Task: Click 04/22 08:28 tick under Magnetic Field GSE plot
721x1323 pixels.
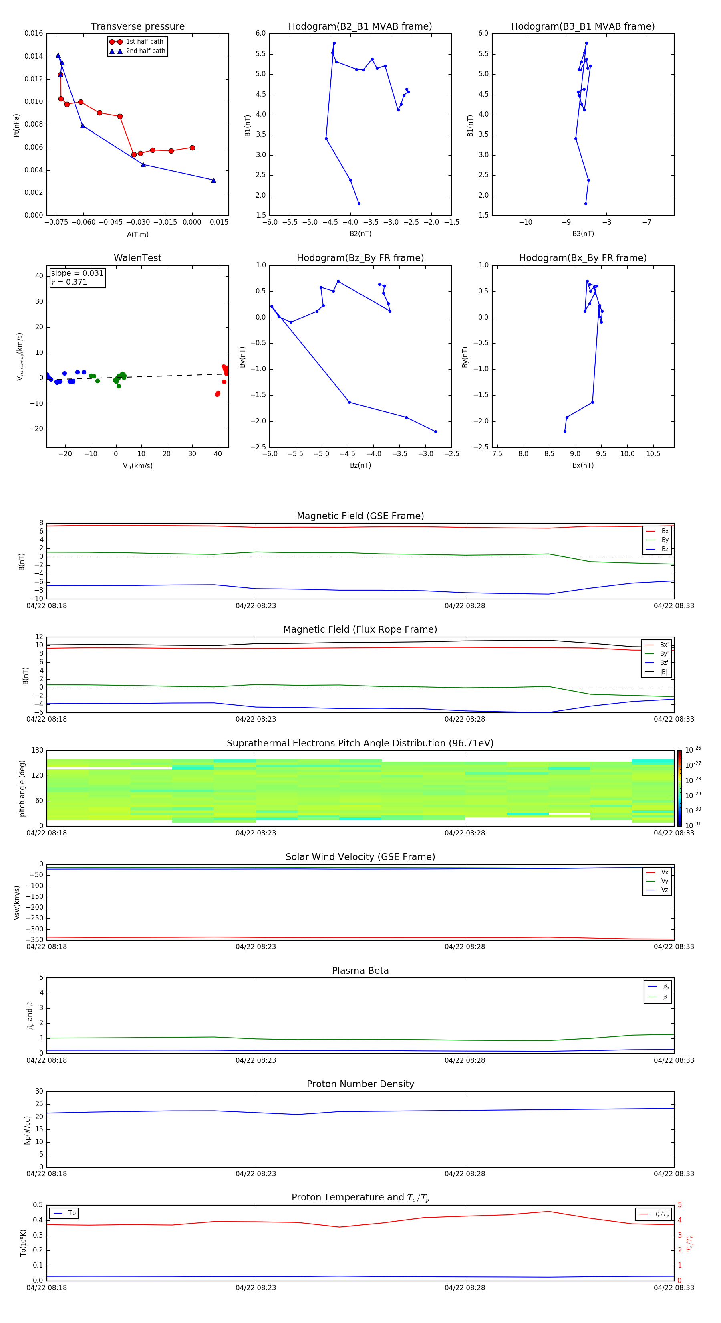Action: pos(465,606)
